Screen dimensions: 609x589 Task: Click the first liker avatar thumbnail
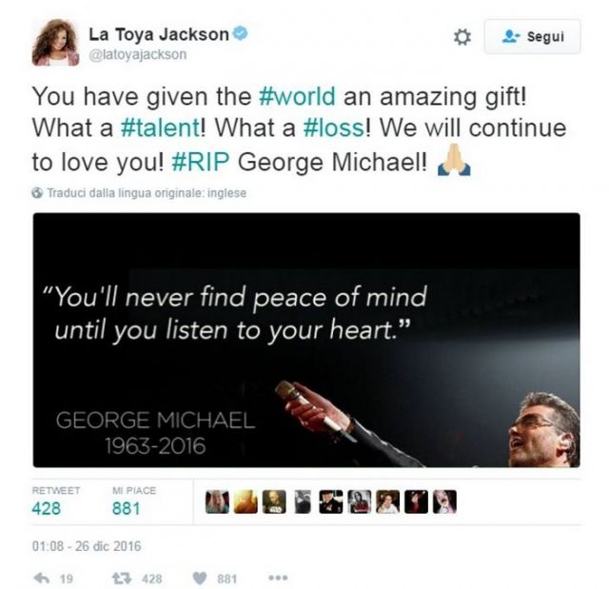[x=217, y=501]
